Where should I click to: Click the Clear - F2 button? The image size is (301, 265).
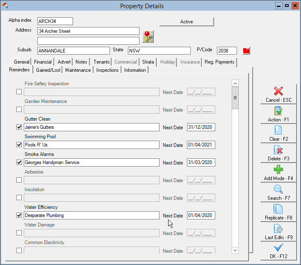pyautogui.click(x=278, y=133)
